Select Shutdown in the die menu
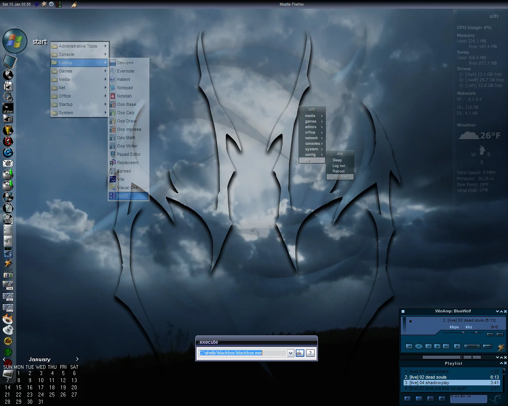Screen dimensions: 508x406 (341, 177)
